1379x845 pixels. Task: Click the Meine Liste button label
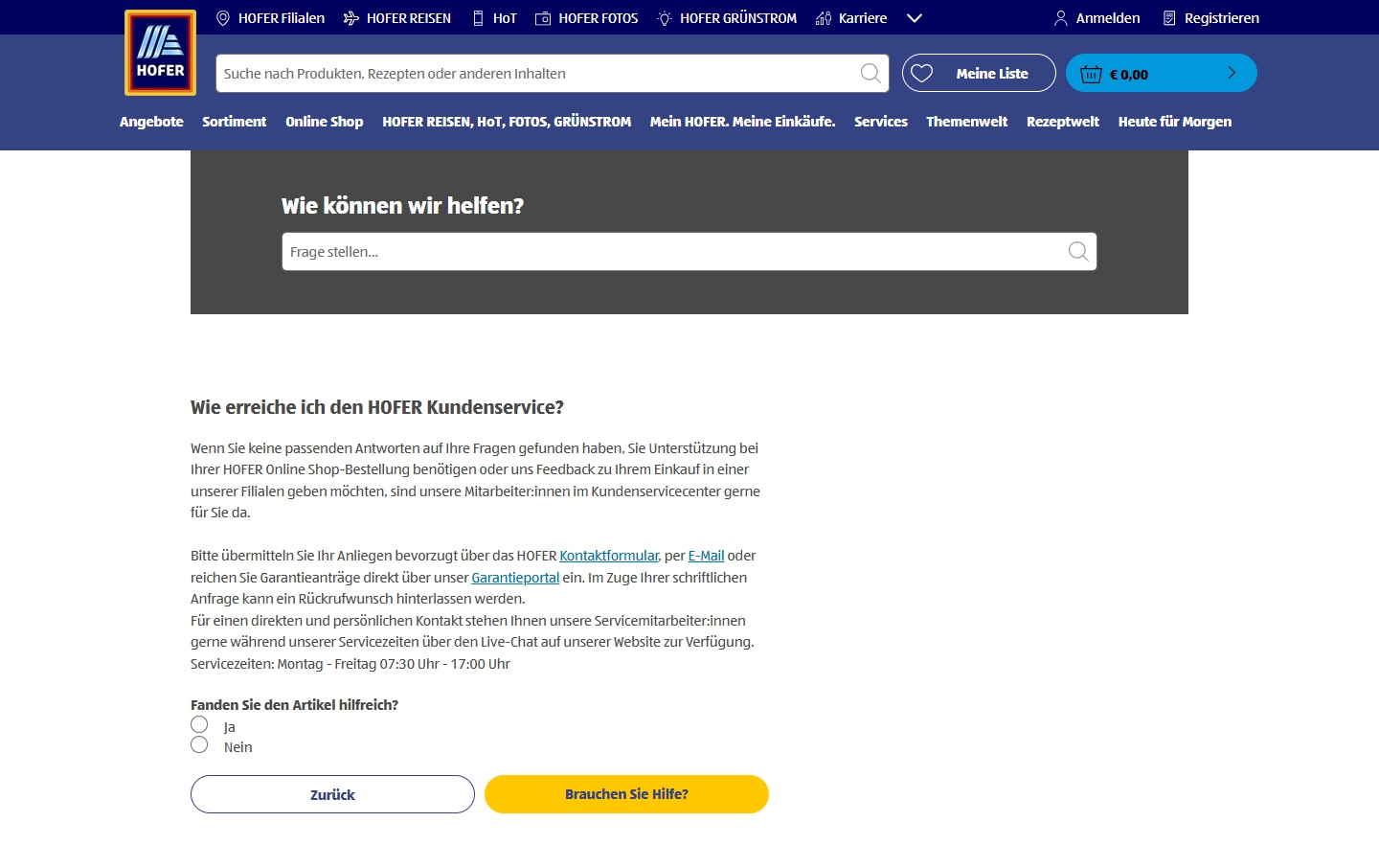coord(992,74)
